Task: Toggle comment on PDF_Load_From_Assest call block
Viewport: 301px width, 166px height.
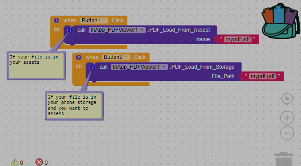Action: coord(70,30)
